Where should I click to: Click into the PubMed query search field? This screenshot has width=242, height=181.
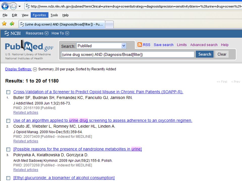128,55
